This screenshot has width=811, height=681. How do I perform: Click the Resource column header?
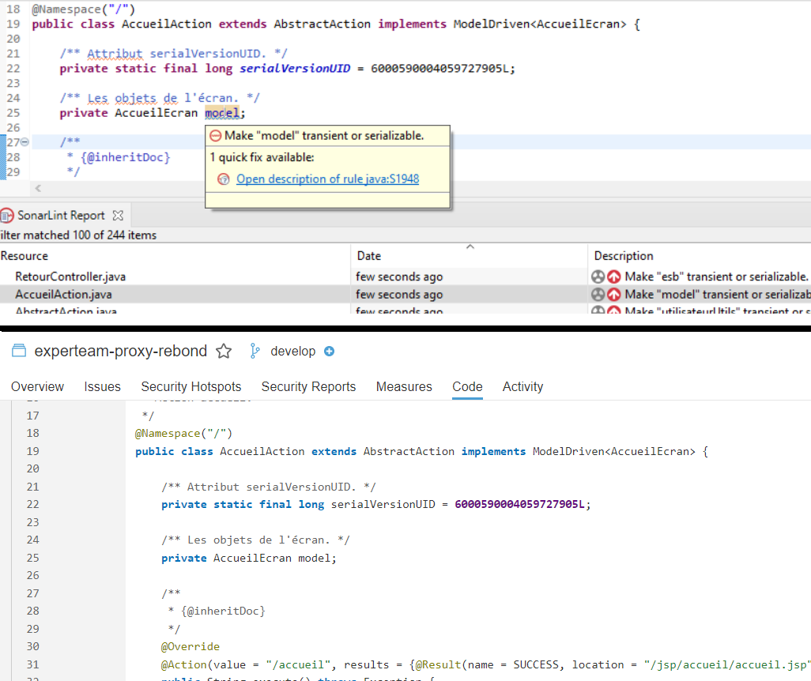coord(25,256)
